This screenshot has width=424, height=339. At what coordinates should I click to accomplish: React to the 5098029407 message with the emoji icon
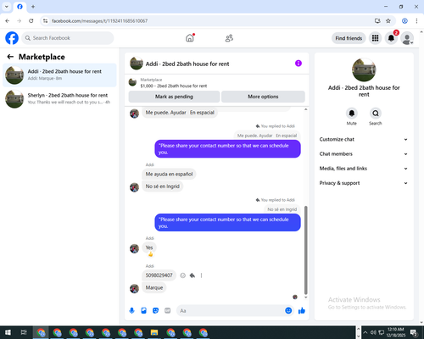click(x=183, y=275)
